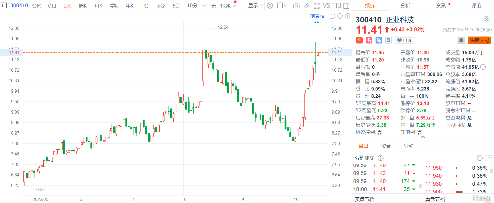Reset chart view with undo arrow
Viewport: 494px width, 203px height.
tap(332, 16)
